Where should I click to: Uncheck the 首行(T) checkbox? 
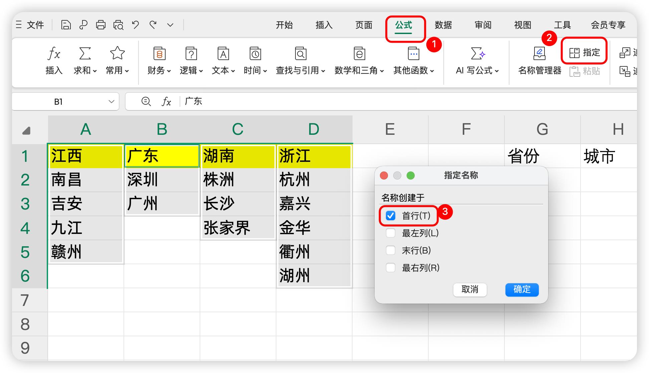391,216
